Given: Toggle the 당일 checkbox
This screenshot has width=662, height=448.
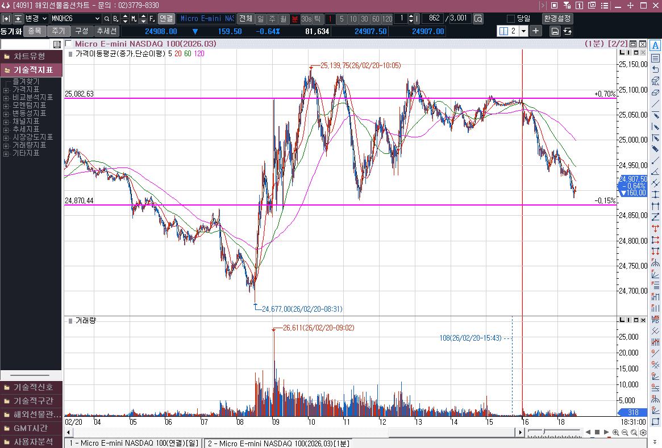Looking at the screenshot, I should tap(510, 19).
